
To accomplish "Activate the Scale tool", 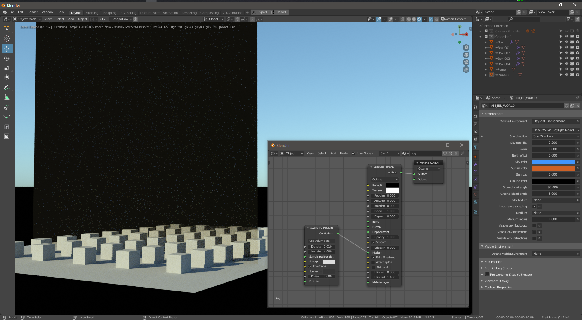I will (7, 68).
